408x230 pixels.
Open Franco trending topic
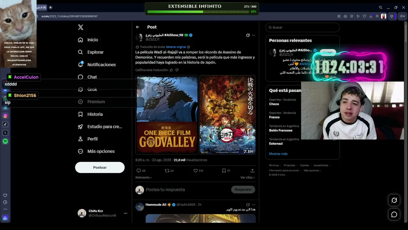274,117
